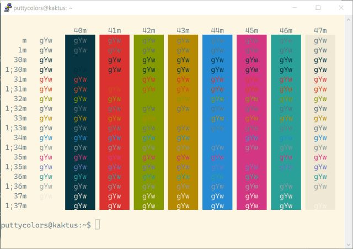Viewport: 353px width, 249px height.
Task: Click the teal 46m color column
Action: click(x=286, y=122)
